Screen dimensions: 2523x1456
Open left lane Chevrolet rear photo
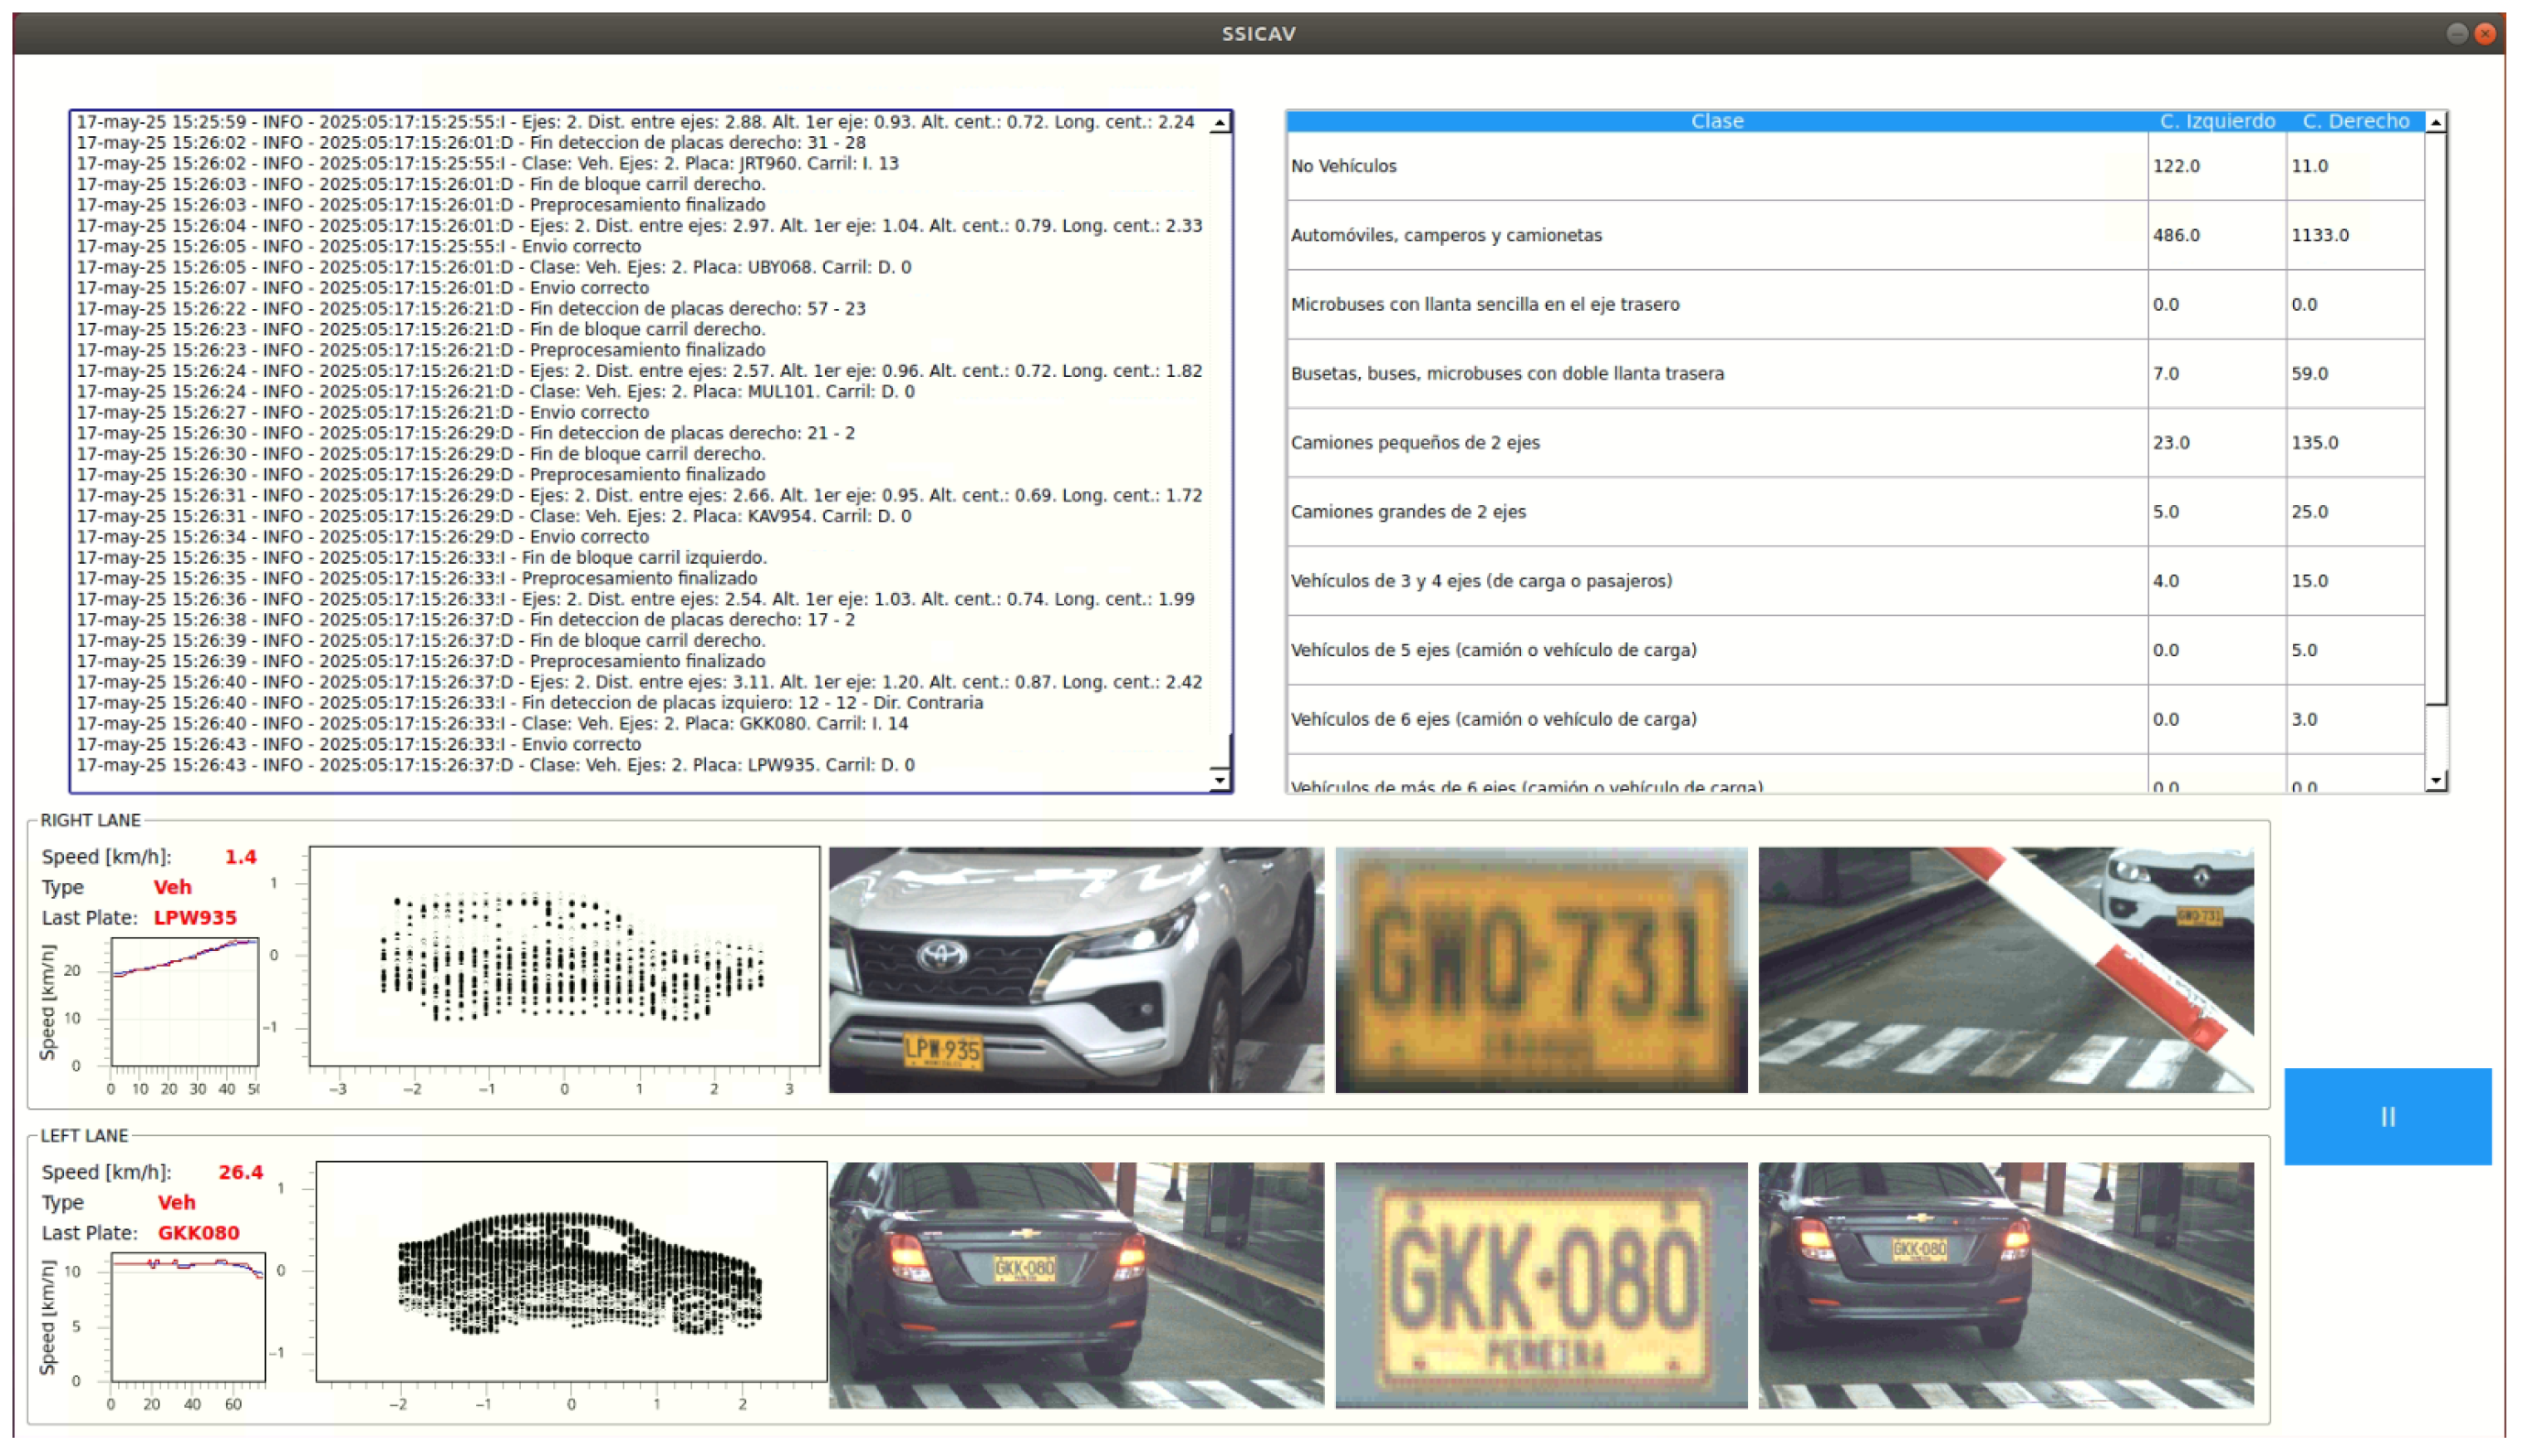point(1075,1284)
